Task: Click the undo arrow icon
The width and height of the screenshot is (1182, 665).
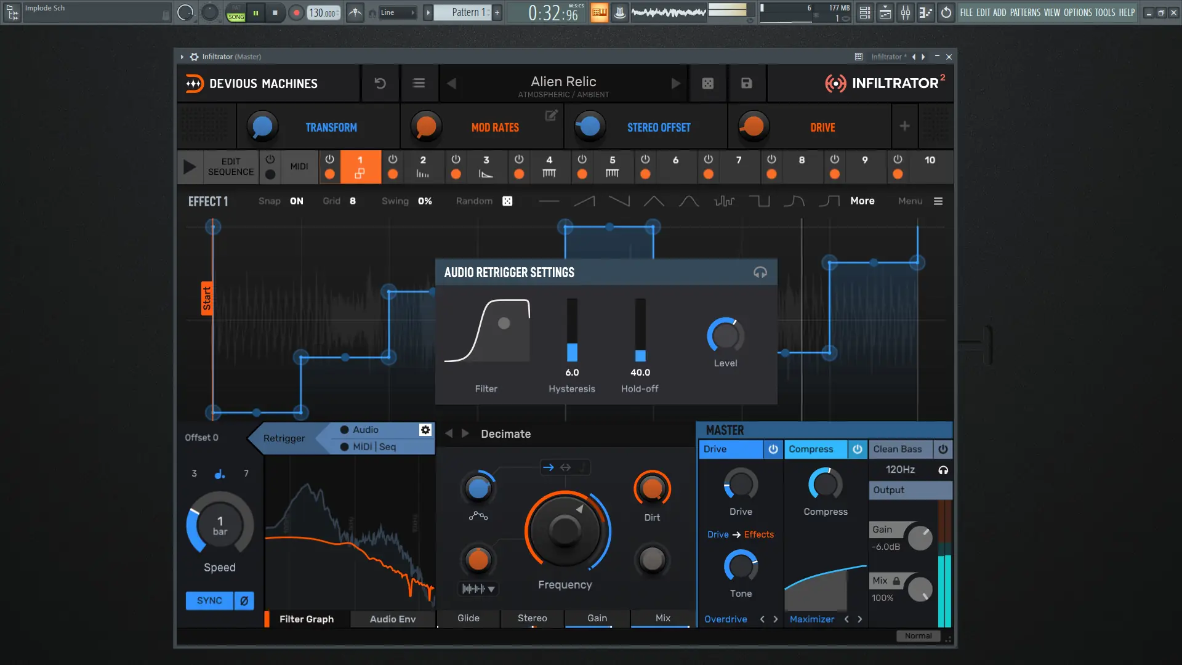Action: 380,83
